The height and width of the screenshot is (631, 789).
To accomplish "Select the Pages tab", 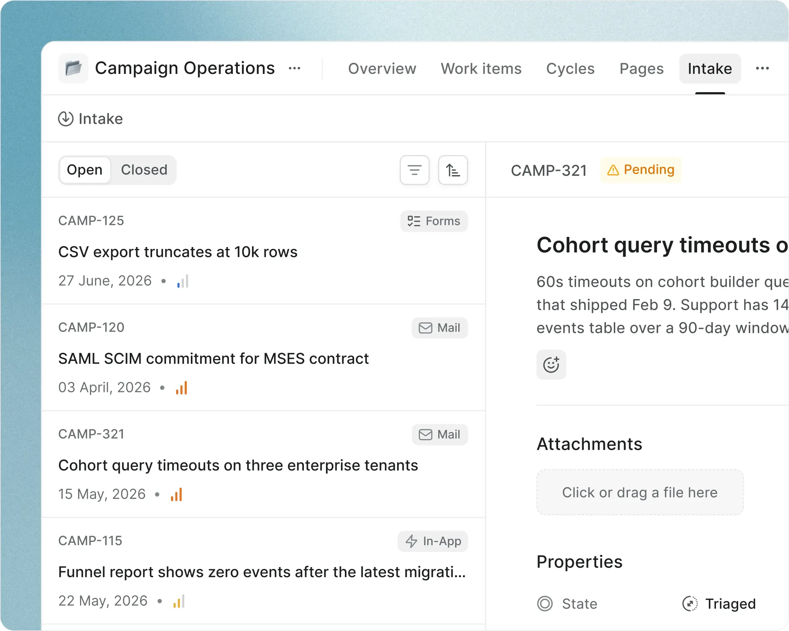I will (x=641, y=68).
